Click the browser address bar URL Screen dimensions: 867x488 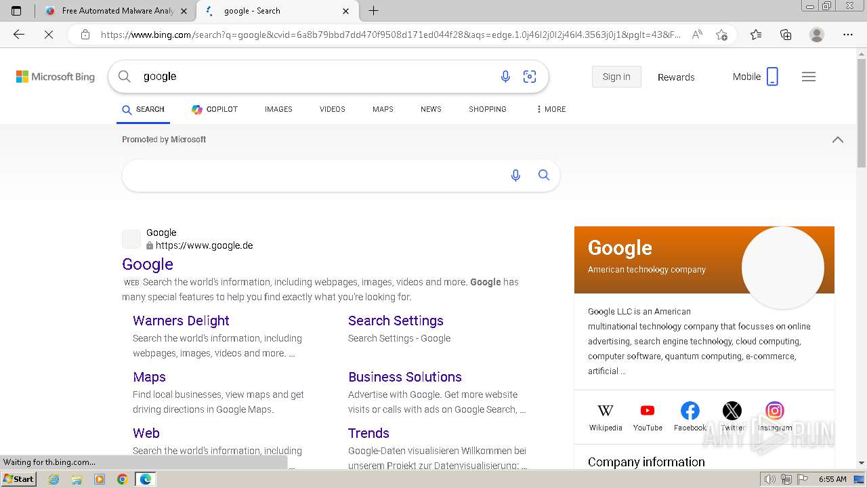tap(391, 35)
